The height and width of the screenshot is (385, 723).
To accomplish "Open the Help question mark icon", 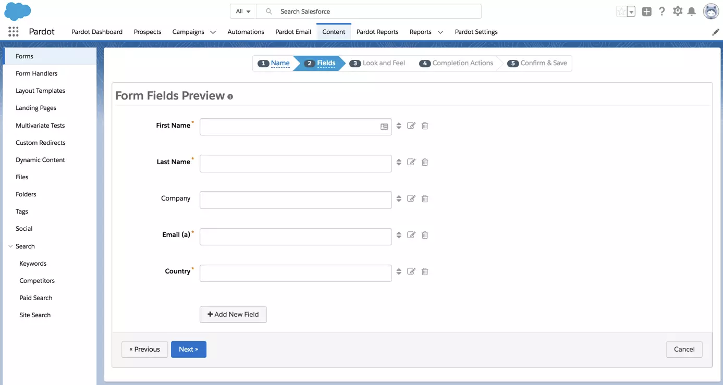I will point(662,11).
